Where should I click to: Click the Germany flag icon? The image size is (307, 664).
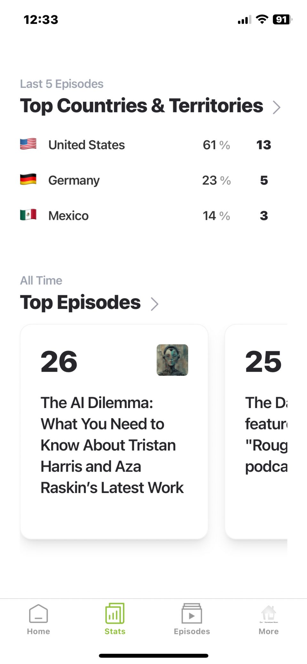click(x=28, y=180)
